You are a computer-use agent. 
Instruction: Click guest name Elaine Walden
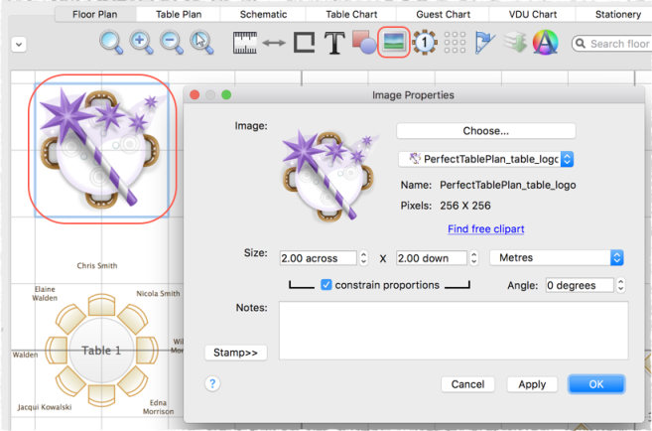tap(45, 293)
